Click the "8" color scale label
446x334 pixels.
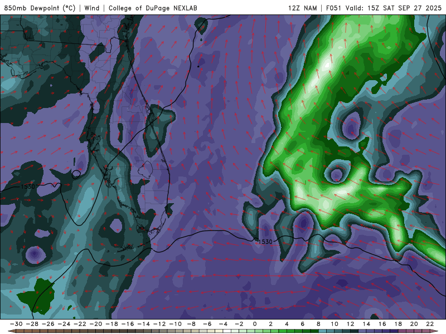318,324
